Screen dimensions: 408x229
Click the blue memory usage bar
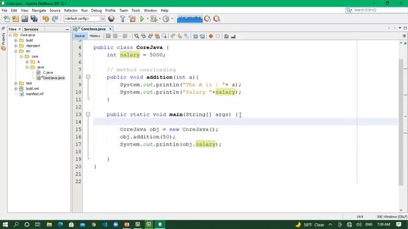(190, 18)
